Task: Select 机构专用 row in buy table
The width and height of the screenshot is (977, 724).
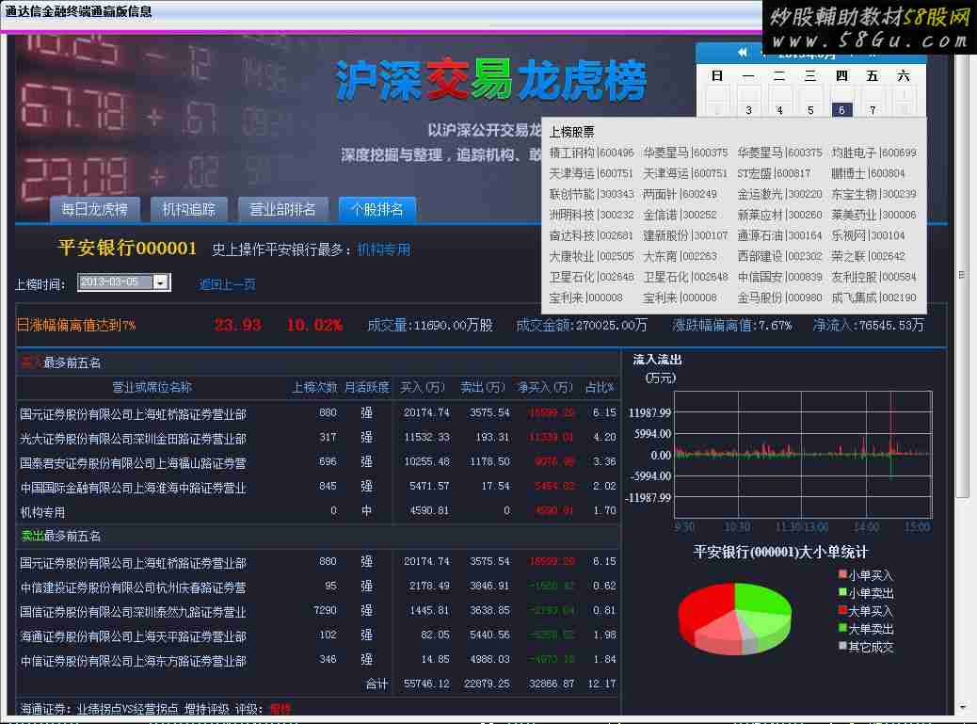Action: point(318,511)
